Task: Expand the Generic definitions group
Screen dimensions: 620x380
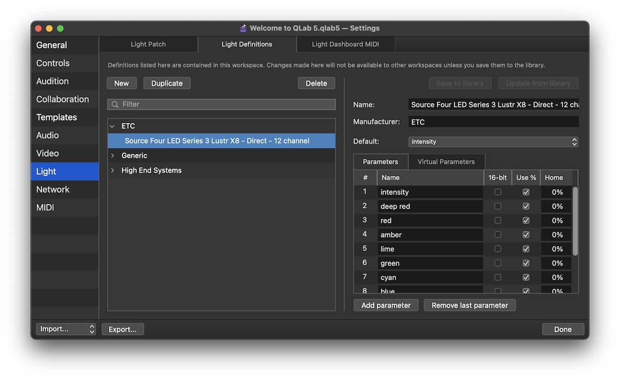Action: click(112, 156)
